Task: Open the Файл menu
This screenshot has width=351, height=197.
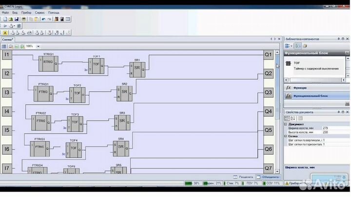Action: click(5, 13)
